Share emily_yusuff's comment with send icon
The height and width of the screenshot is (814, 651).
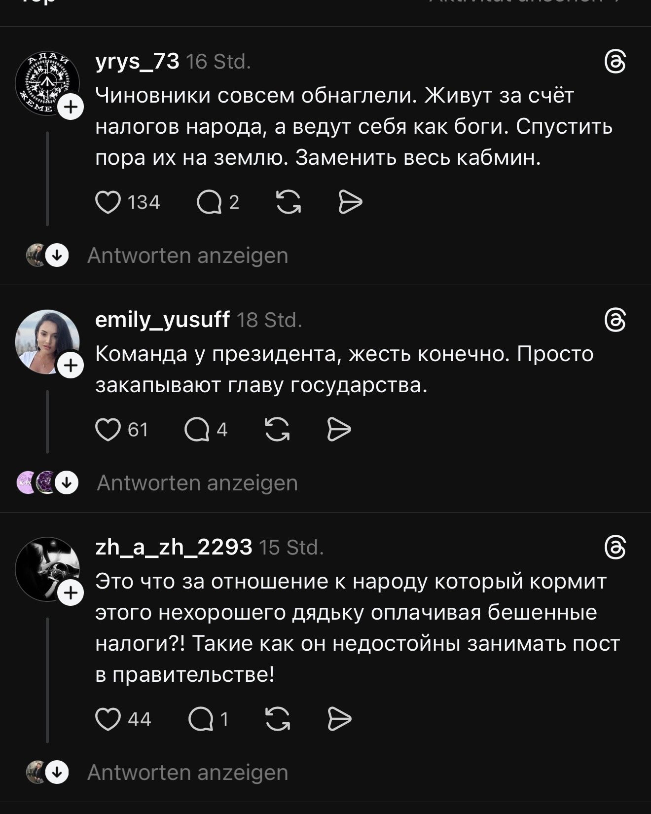(339, 430)
